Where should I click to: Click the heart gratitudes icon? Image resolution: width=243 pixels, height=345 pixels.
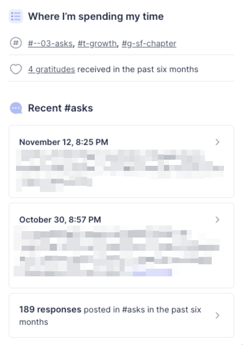[x=16, y=69]
